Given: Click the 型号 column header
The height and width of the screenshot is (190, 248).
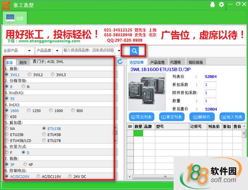Looking at the screenshot, I should tap(172, 127).
